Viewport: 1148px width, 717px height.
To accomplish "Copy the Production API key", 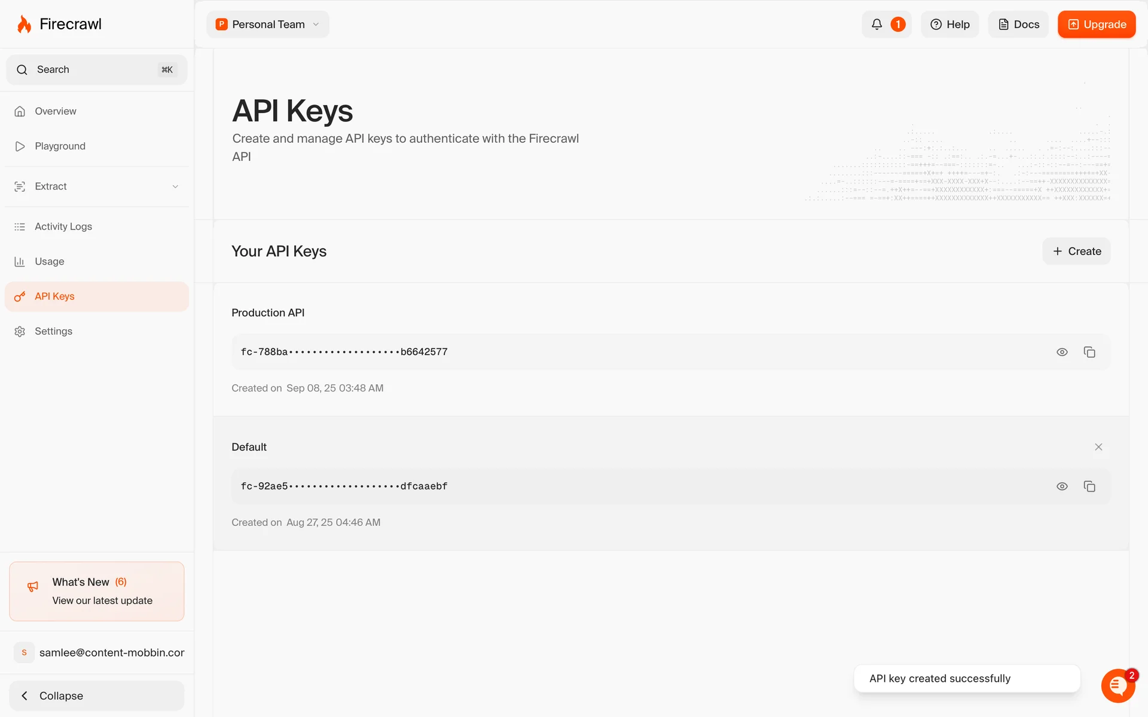I will pyautogui.click(x=1089, y=352).
